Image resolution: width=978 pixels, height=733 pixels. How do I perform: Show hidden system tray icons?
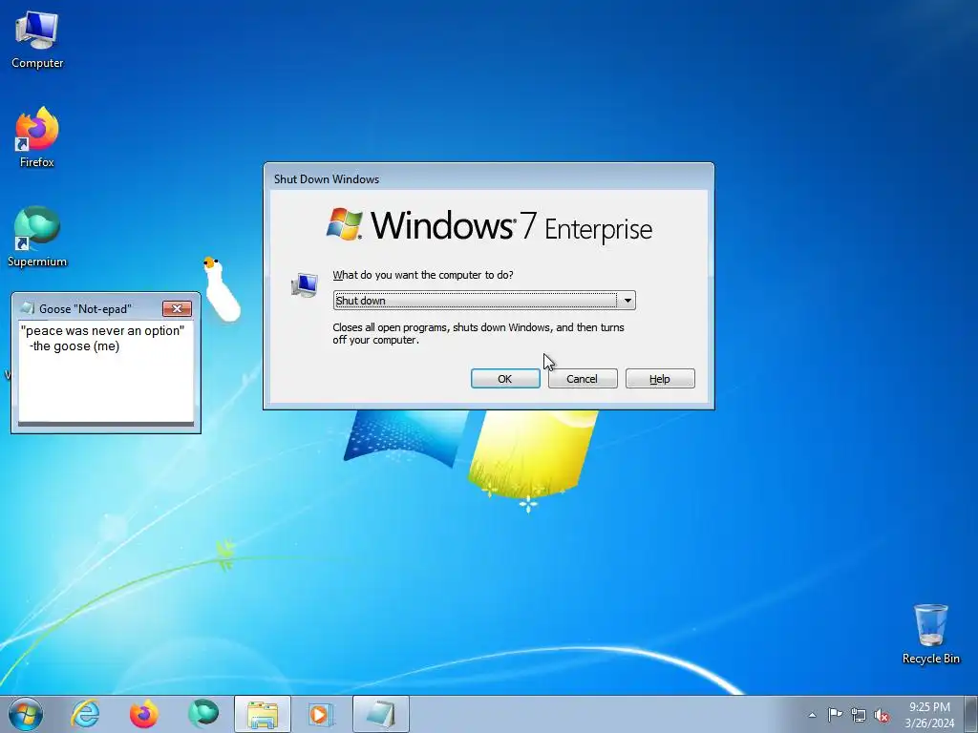(x=812, y=715)
